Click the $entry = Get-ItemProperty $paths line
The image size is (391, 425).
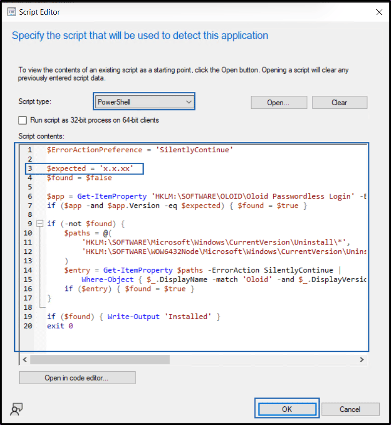202,270
